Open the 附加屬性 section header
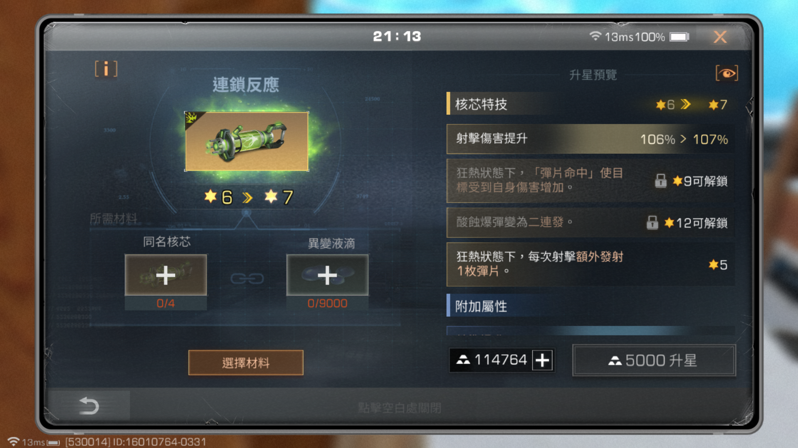 [590, 306]
